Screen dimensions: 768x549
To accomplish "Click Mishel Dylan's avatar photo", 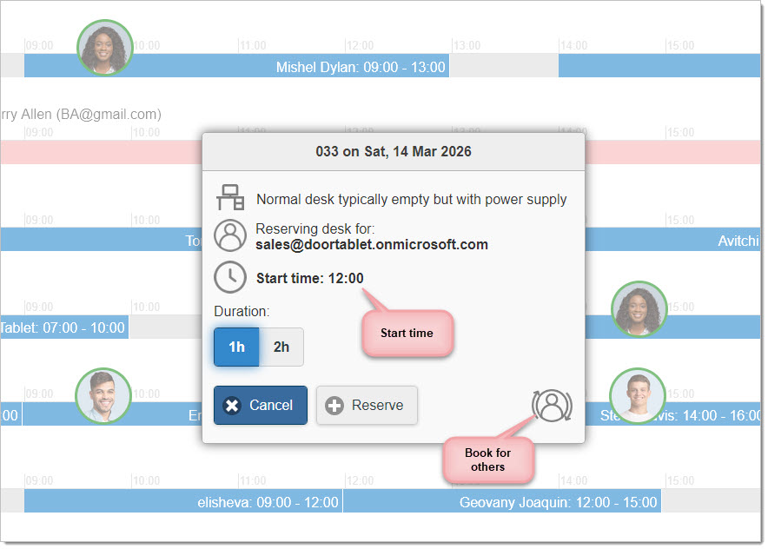I will (x=105, y=47).
